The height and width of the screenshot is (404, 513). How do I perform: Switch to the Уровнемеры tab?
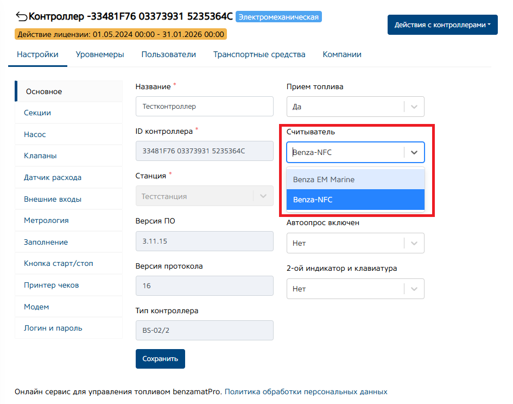(100, 54)
